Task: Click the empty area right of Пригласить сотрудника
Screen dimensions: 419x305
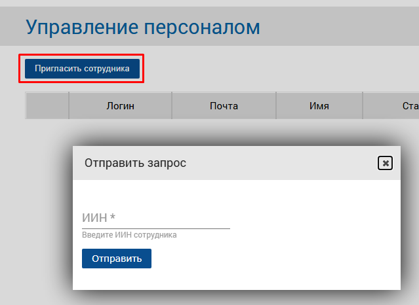Action: 275,69
